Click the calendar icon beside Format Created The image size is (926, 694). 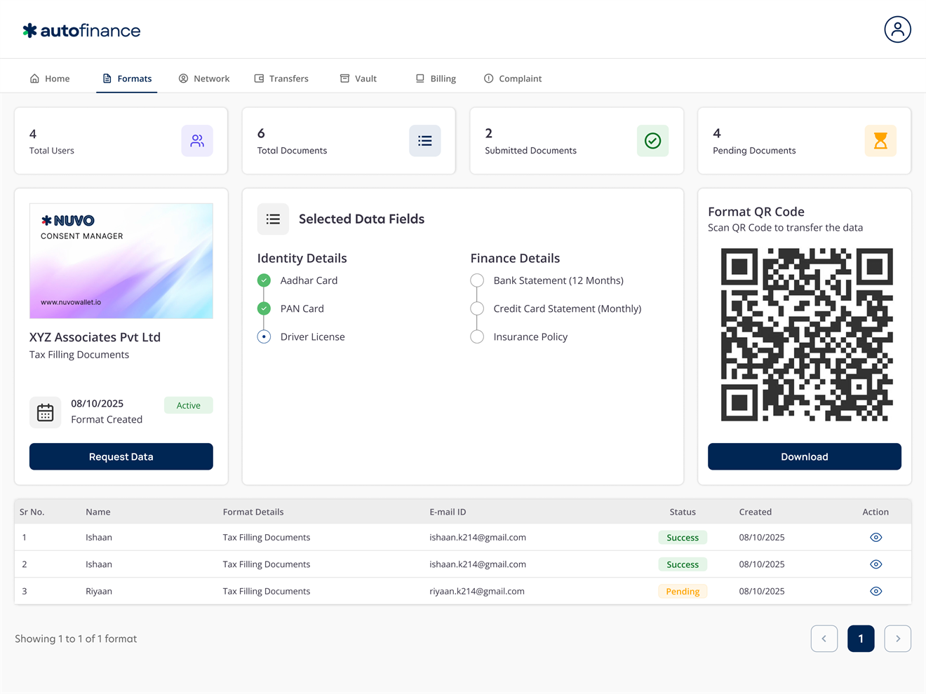pos(46,412)
